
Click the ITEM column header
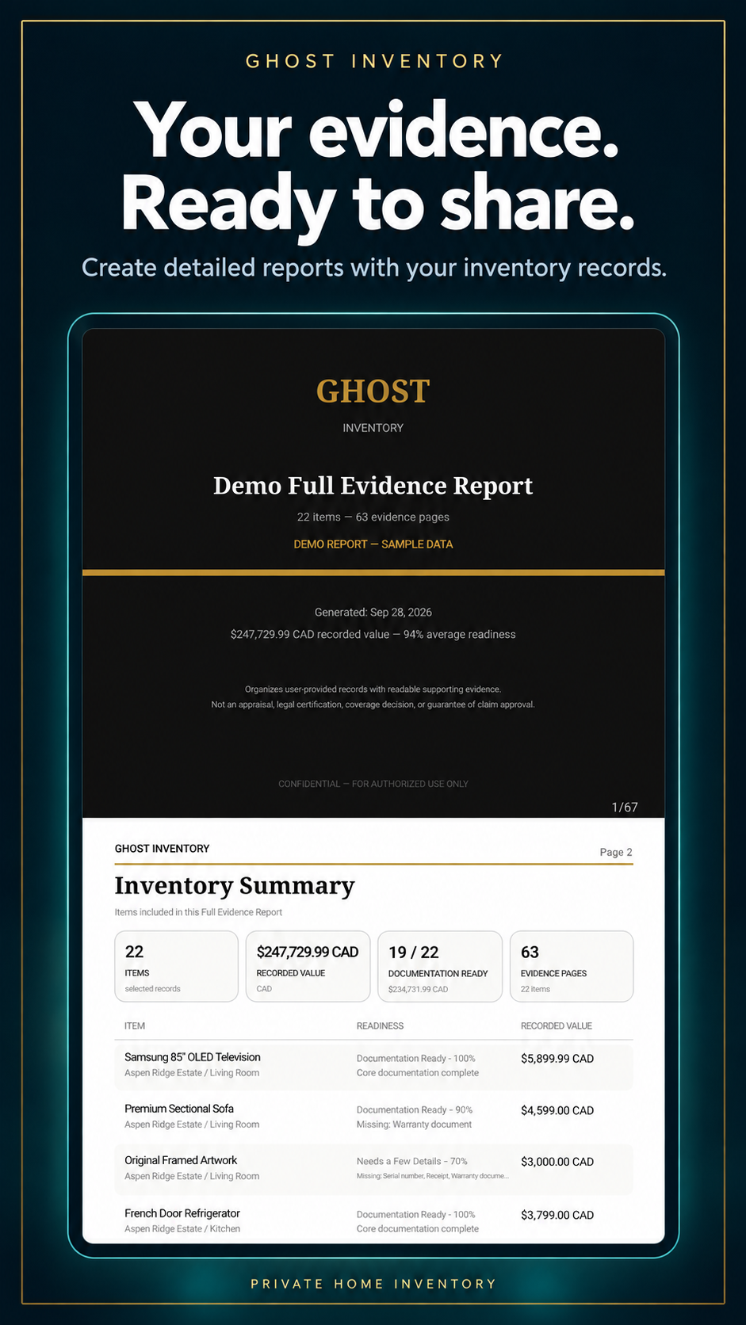pos(135,1026)
